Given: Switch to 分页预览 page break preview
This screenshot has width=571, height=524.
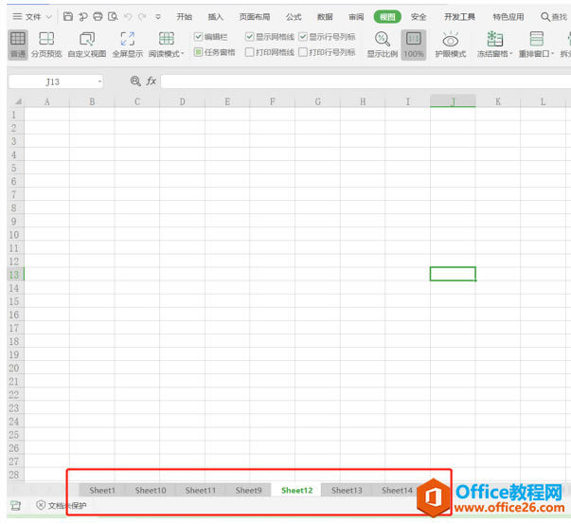Looking at the screenshot, I should click(x=46, y=45).
